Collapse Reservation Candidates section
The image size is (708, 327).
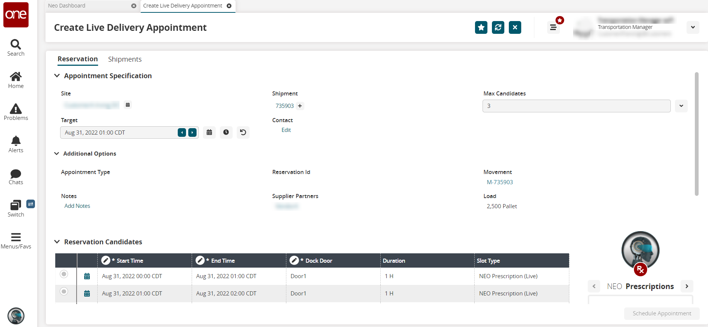click(57, 242)
